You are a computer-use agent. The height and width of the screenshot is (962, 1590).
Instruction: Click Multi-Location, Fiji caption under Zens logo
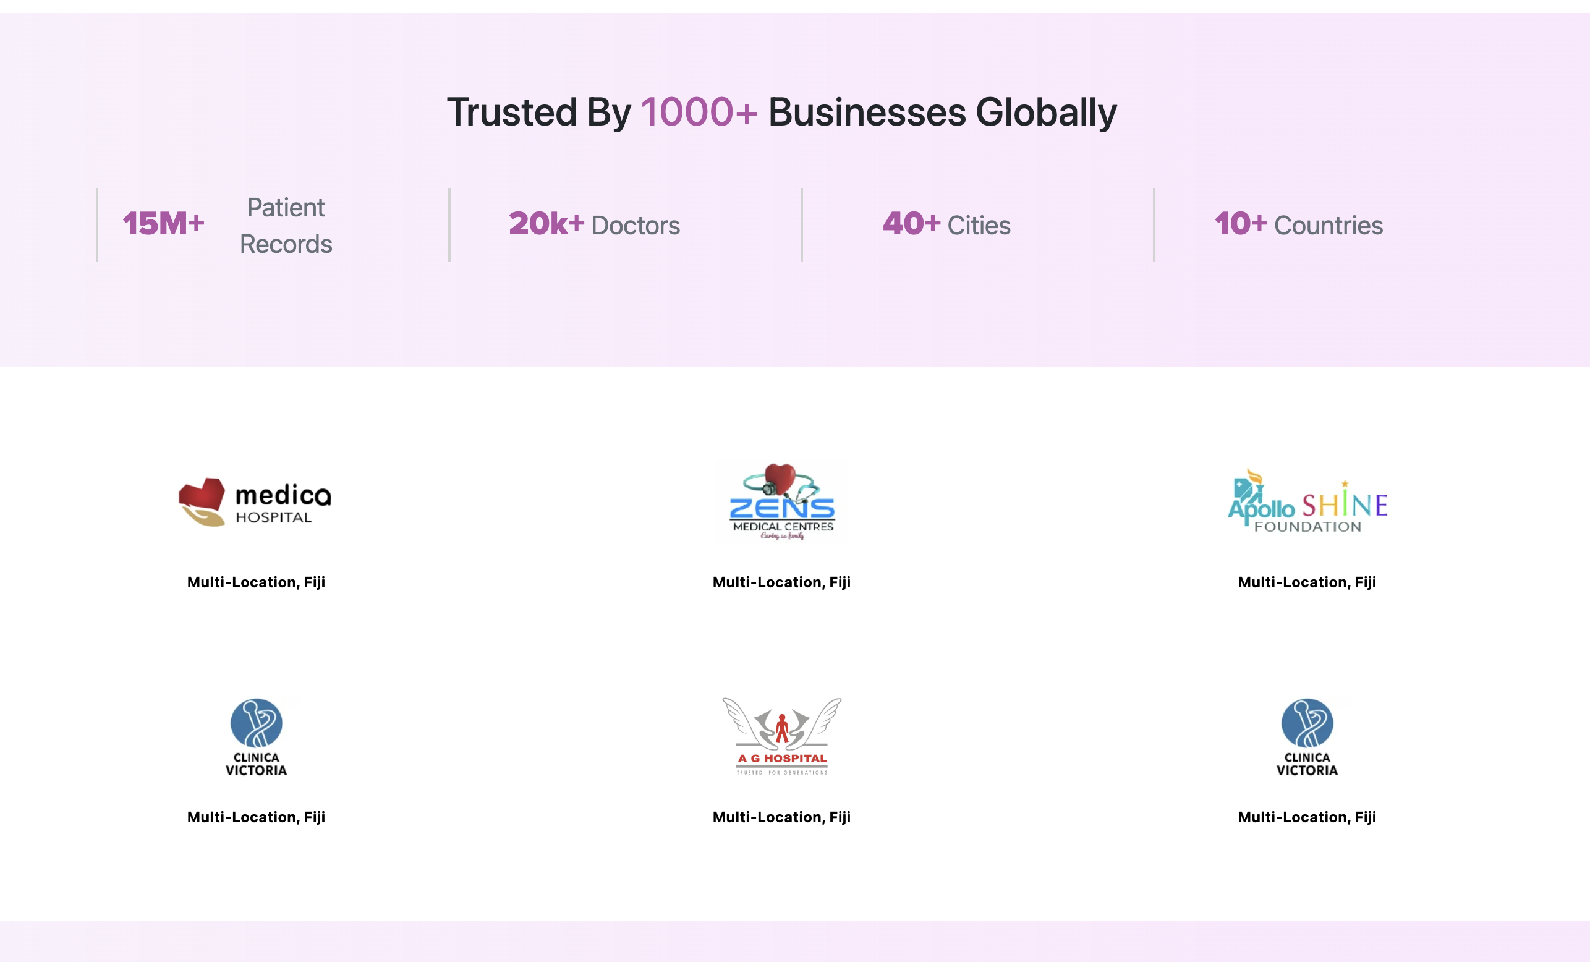click(x=781, y=582)
